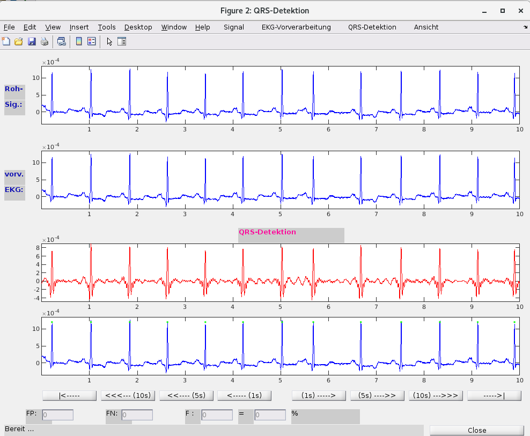This screenshot has width=530, height=436.
Task: Open the QRS-Detektion menu
Action: pos(372,27)
